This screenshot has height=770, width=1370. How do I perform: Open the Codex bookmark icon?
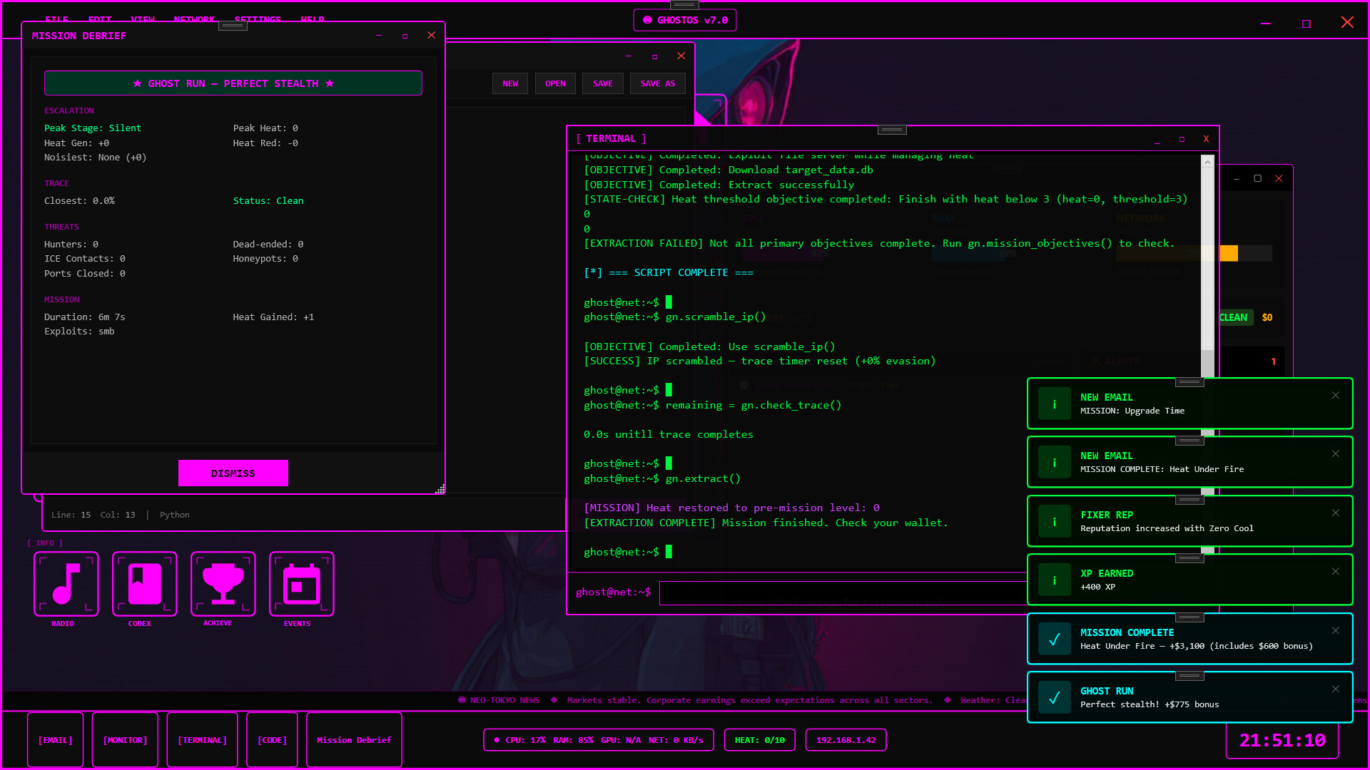[145, 584]
